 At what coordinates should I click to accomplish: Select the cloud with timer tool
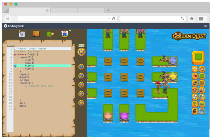coord(202,97)
